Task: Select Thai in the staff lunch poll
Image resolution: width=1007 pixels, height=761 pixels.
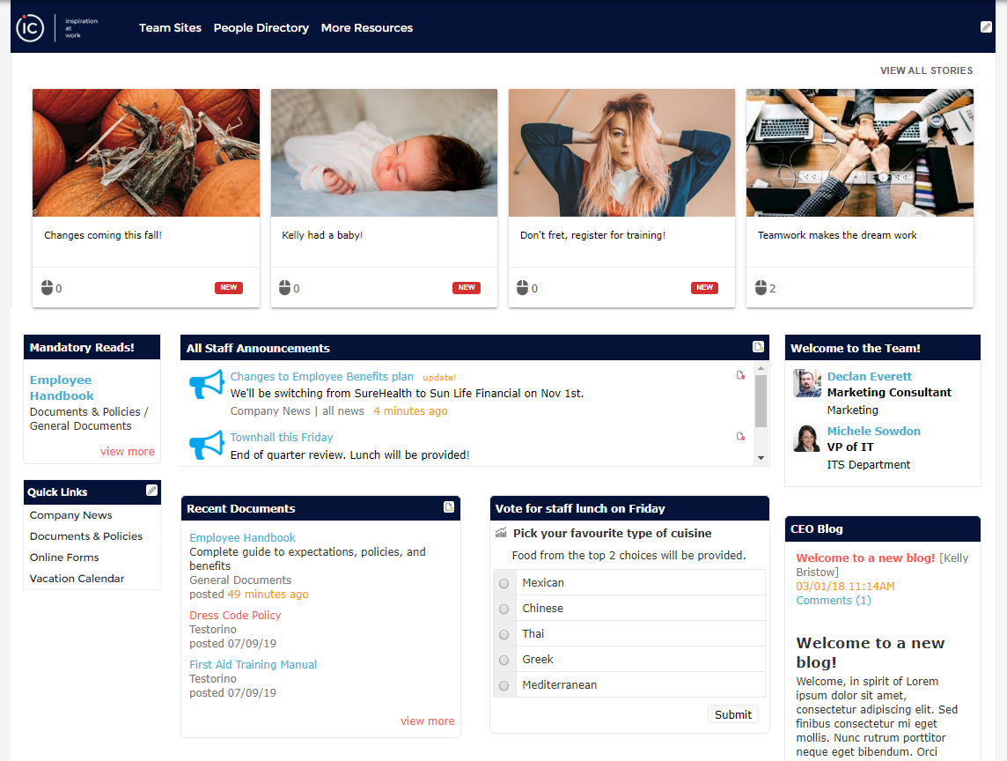Action: coord(503,633)
